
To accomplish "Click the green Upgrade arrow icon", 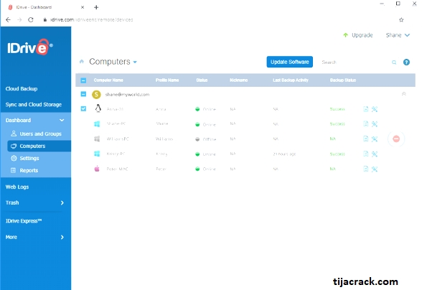I will [x=346, y=35].
